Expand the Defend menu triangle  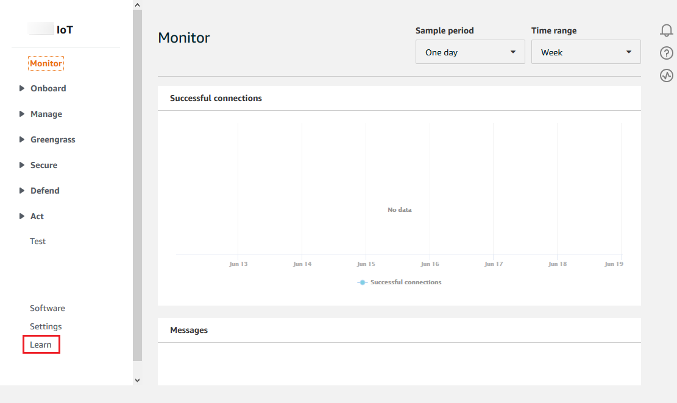(22, 191)
